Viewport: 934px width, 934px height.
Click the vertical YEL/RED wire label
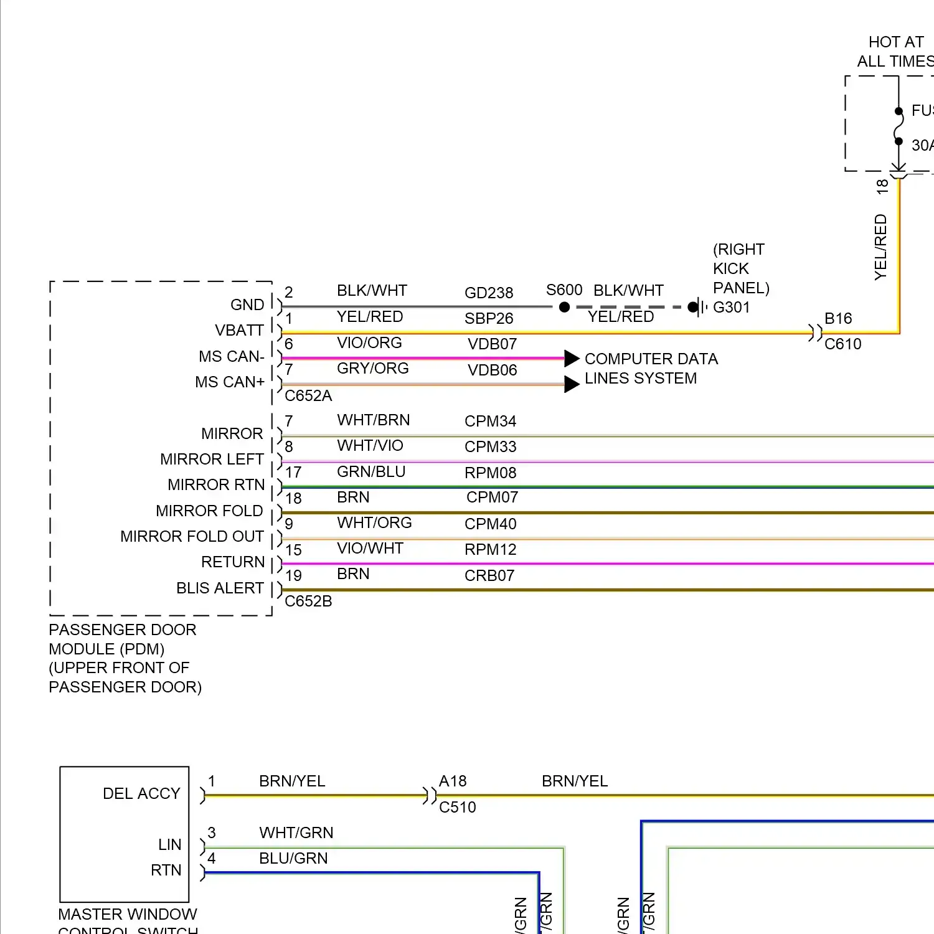pos(880,247)
